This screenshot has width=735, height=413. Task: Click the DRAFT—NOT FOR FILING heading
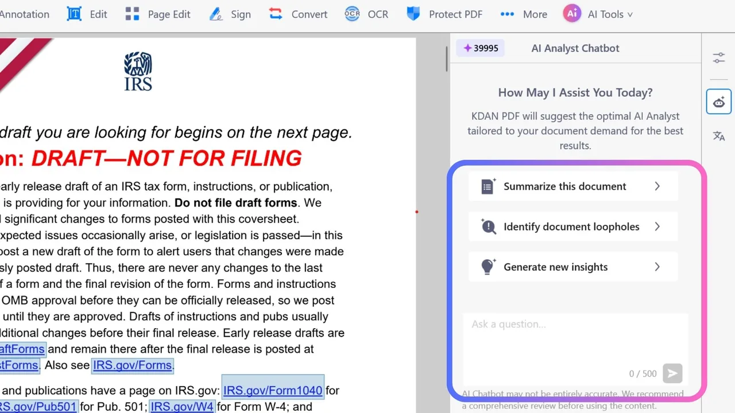[x=167, y=158]
